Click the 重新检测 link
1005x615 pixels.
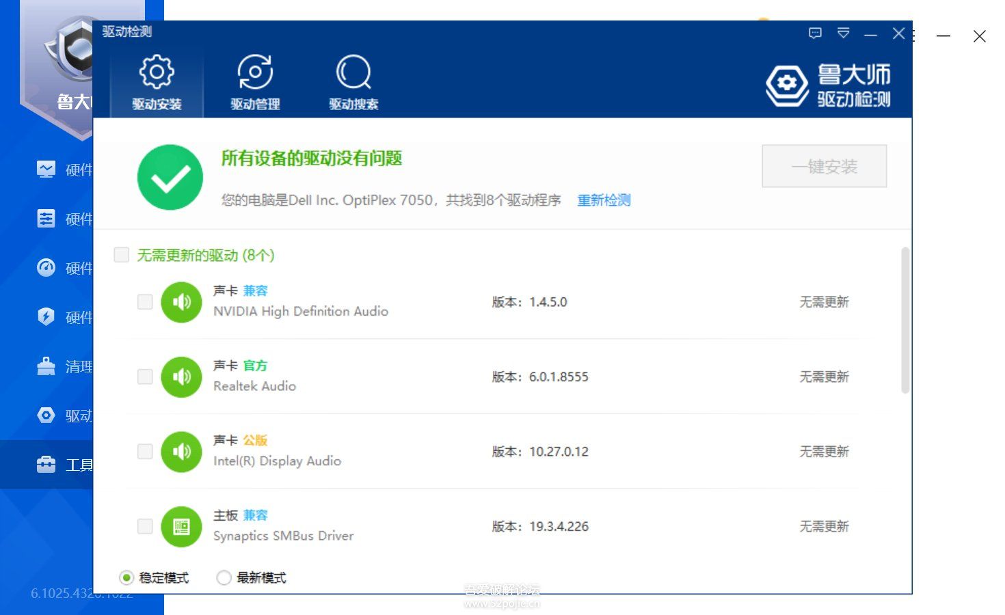[x=603, y=200]
